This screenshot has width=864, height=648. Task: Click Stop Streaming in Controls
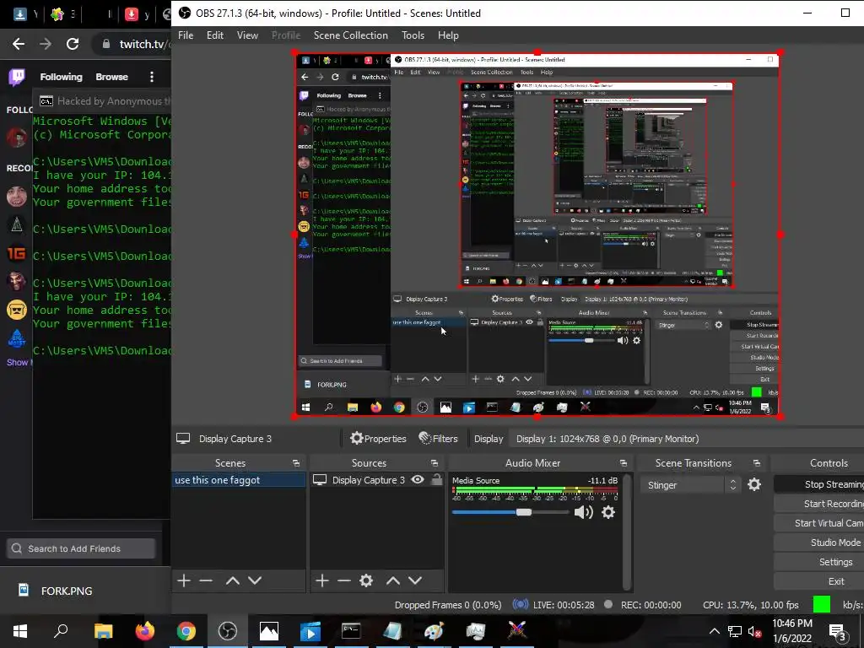(x=818, y=484)
